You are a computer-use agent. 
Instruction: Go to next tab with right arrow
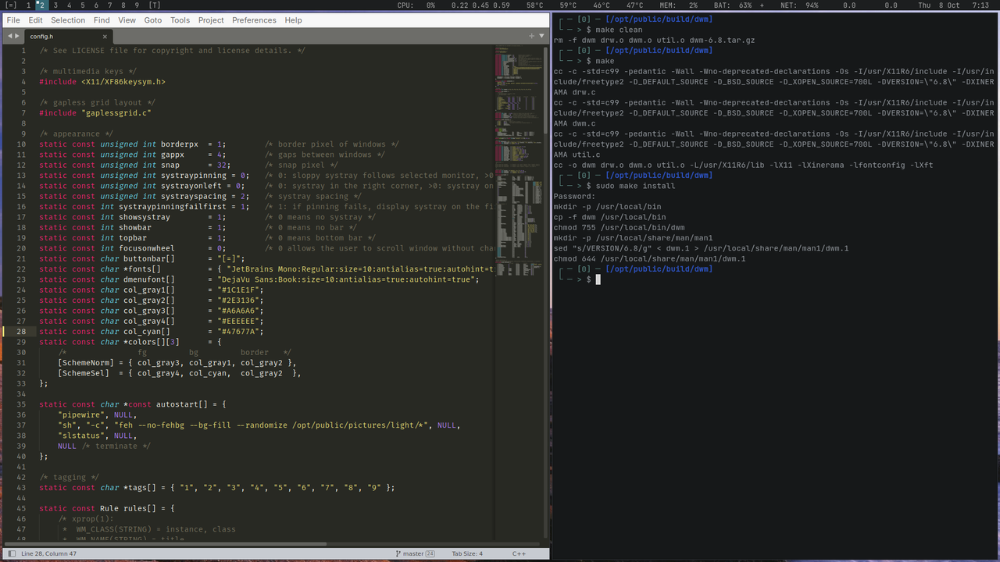[x=17, y=36]
